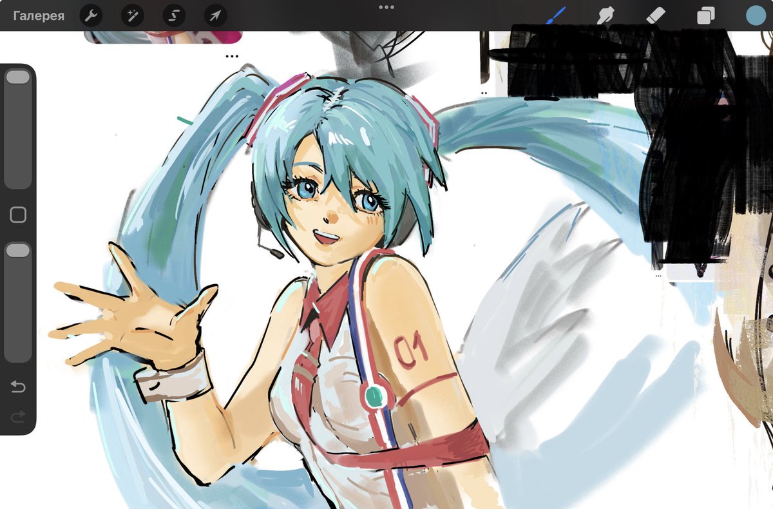
Task: Select the Brush tool
Action: pyautogui.click(x=555, y=15)
